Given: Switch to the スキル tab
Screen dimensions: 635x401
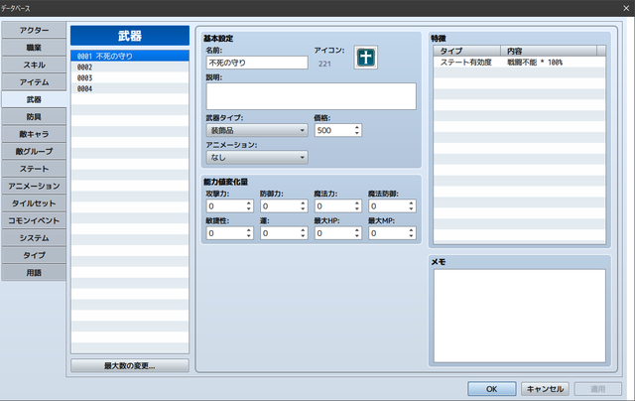Looking at the screenshot, I should pos(34,65).
